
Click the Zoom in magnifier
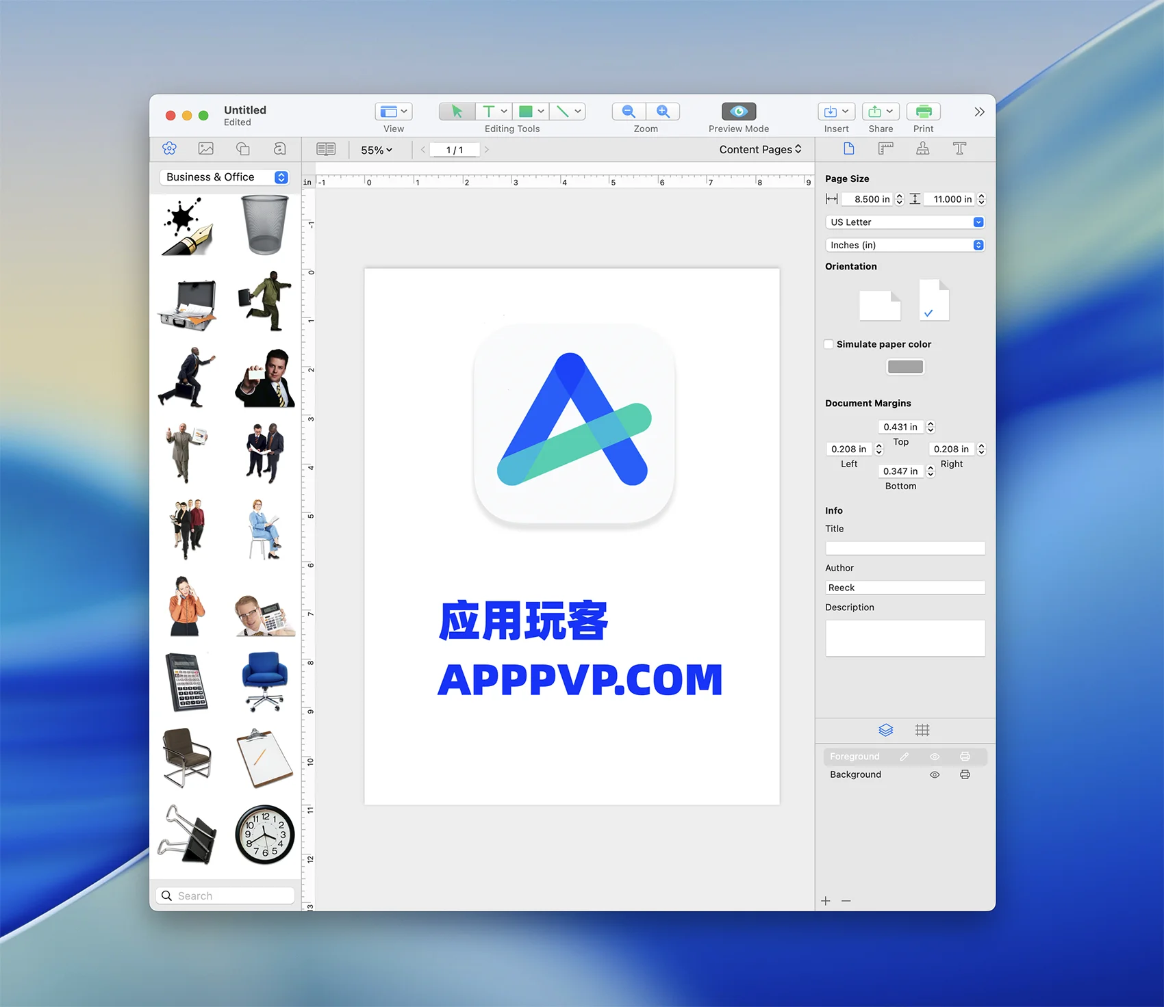tap(663, 112)
